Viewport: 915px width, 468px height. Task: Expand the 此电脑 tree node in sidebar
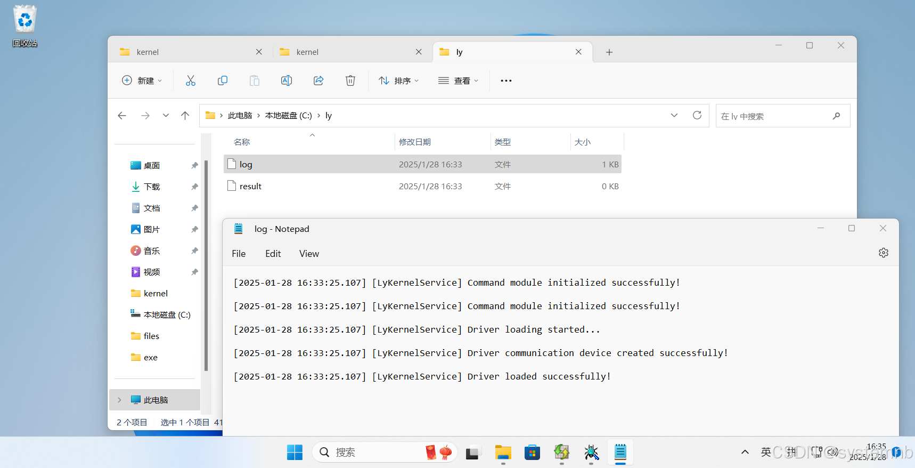pyautogui.click(x=119, y=400)
